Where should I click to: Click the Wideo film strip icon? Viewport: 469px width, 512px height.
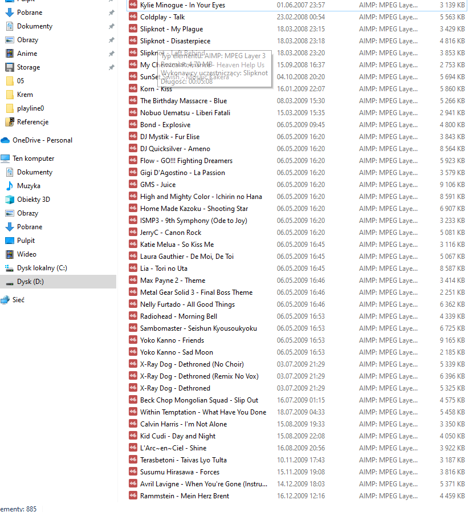[x=10, y=254]
